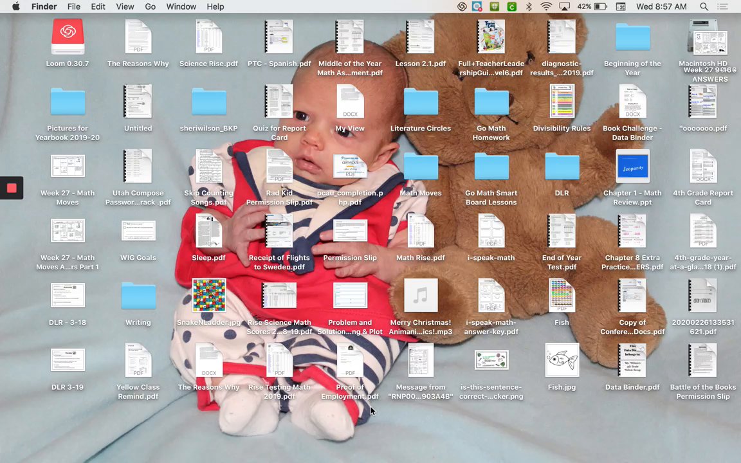Image resolution: width=741 pixels, height=463 pixels.
Task: Show battery status at 42%
Action: 592,6
